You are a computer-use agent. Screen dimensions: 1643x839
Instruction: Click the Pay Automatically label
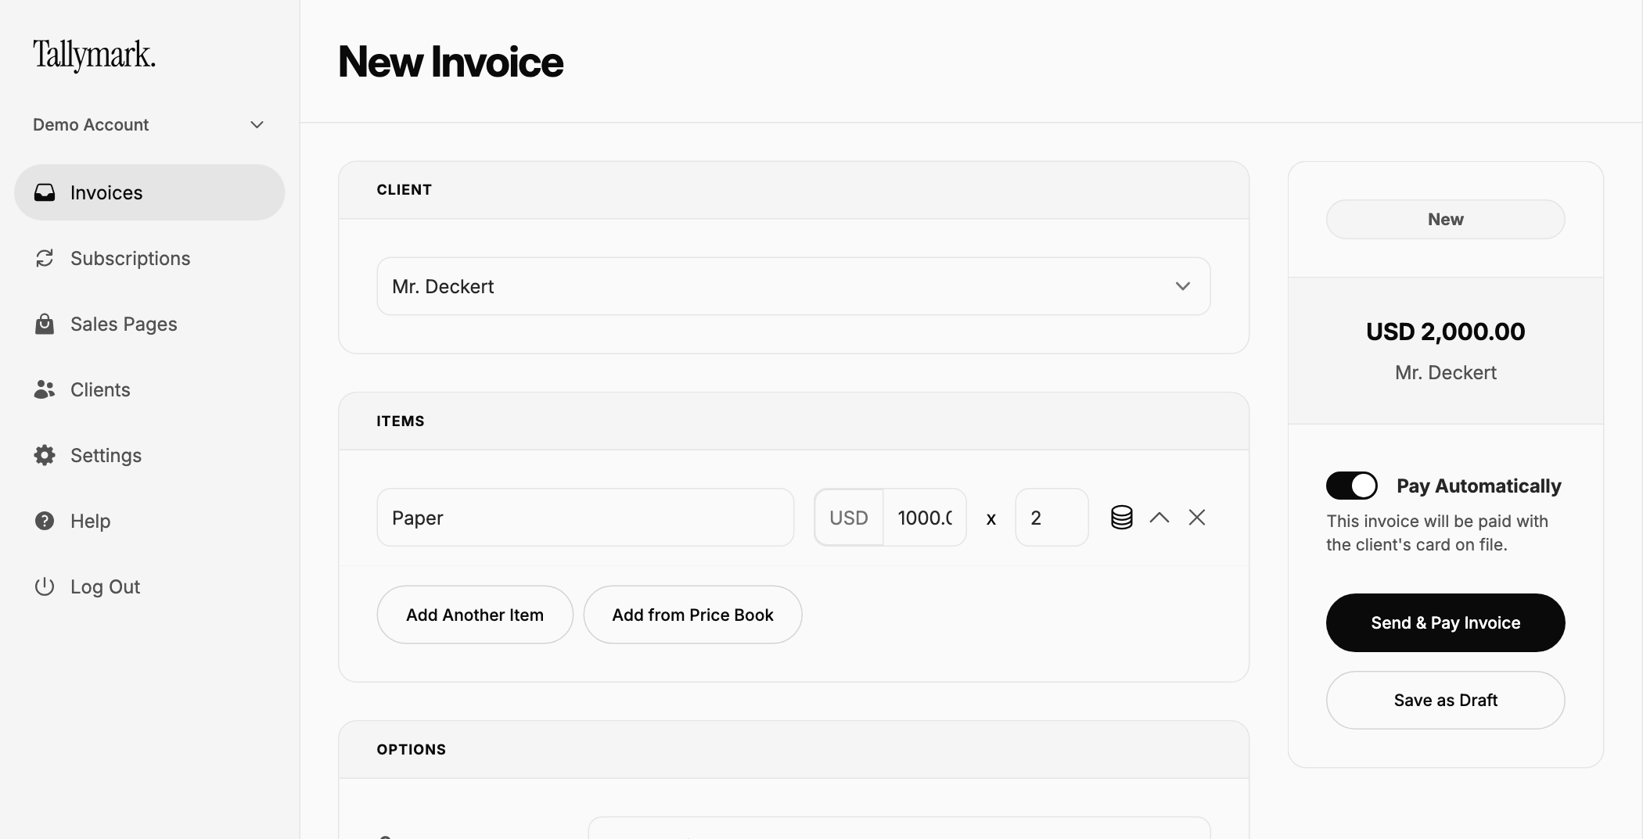[x=1479, y=486]
